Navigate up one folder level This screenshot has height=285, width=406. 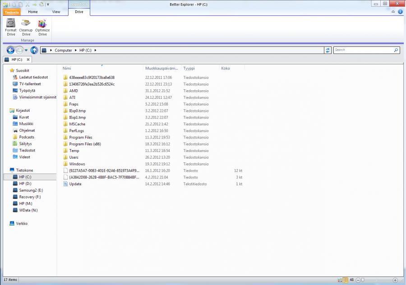34,50
